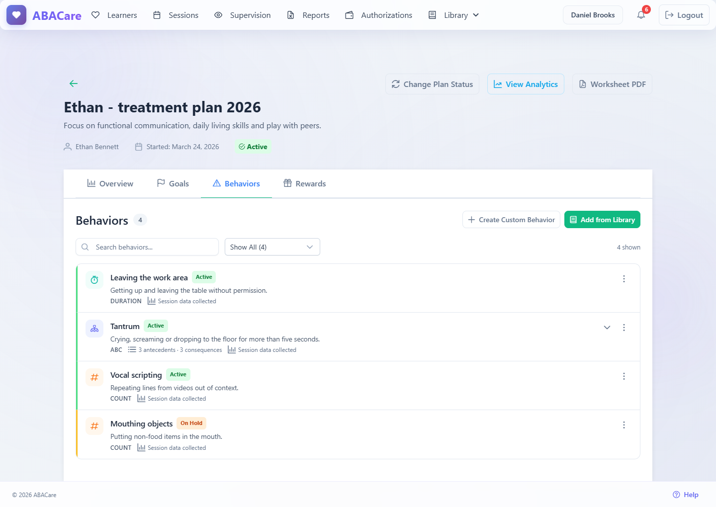The image size is (716, 507).
Task: Open options menu for Leaving the work area
Action: [624, 279]
